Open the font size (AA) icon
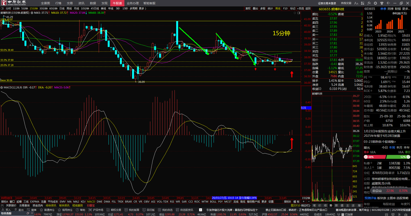411x216 pixels. click(x=356, y=3)
